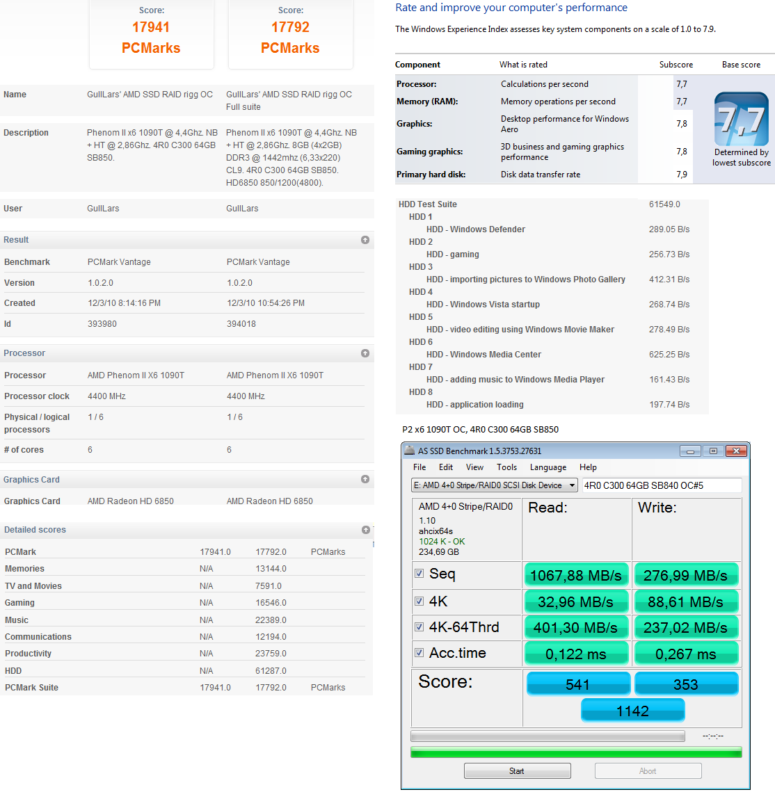Click the Productivity score 23759.0
The height and width of the screenshot is (792, 775).
271,653
